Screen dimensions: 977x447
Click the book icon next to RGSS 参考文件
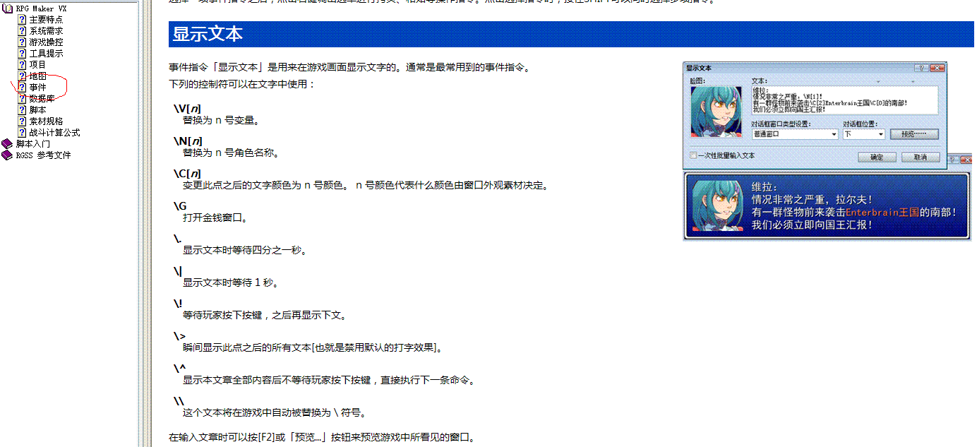click(8, 155)
